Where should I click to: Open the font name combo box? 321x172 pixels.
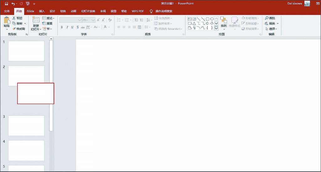point(71,20)
